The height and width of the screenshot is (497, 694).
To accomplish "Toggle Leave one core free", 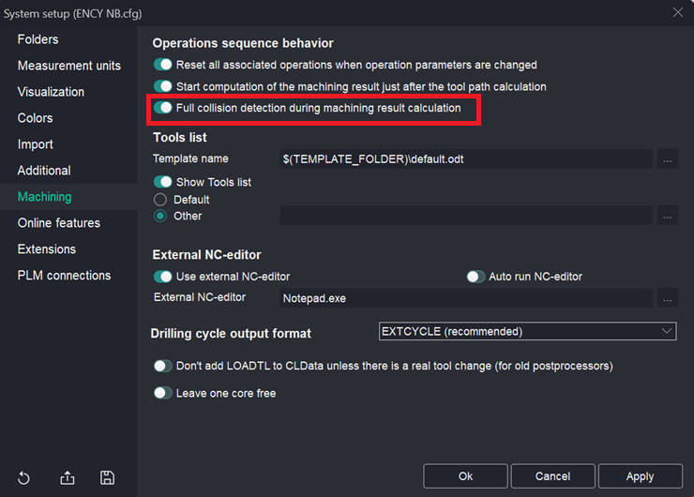I will (163, 394).
